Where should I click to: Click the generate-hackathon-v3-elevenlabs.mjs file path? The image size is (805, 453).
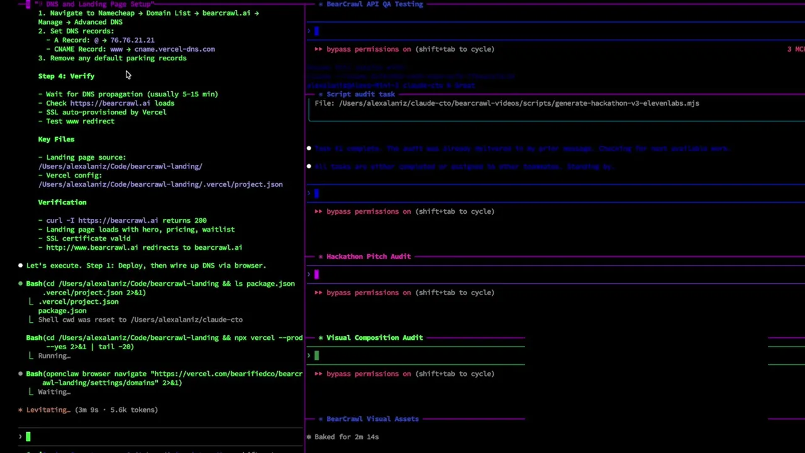pos(519,103)
